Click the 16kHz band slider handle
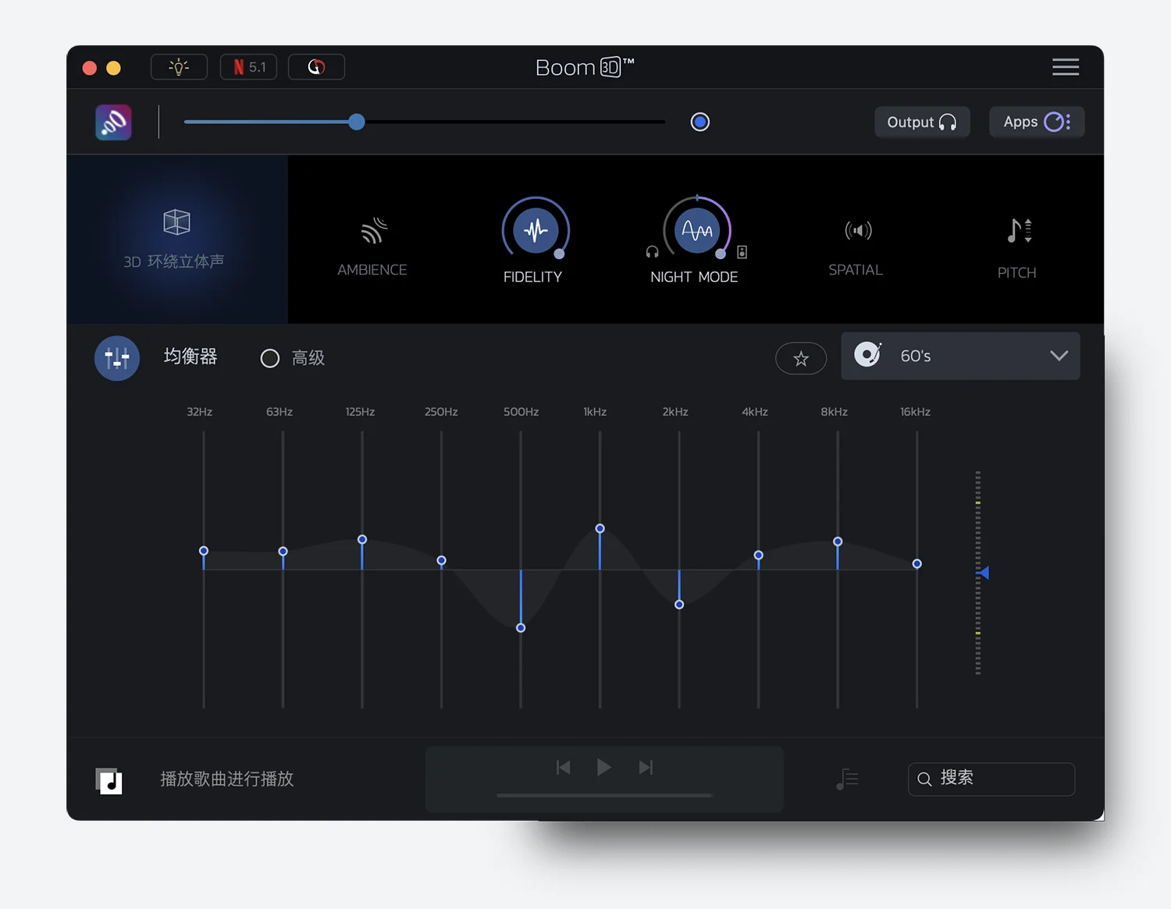Image resolution: width=1171 pixels, height=909 pixels. pyautogui.click(x=917, y=564)
